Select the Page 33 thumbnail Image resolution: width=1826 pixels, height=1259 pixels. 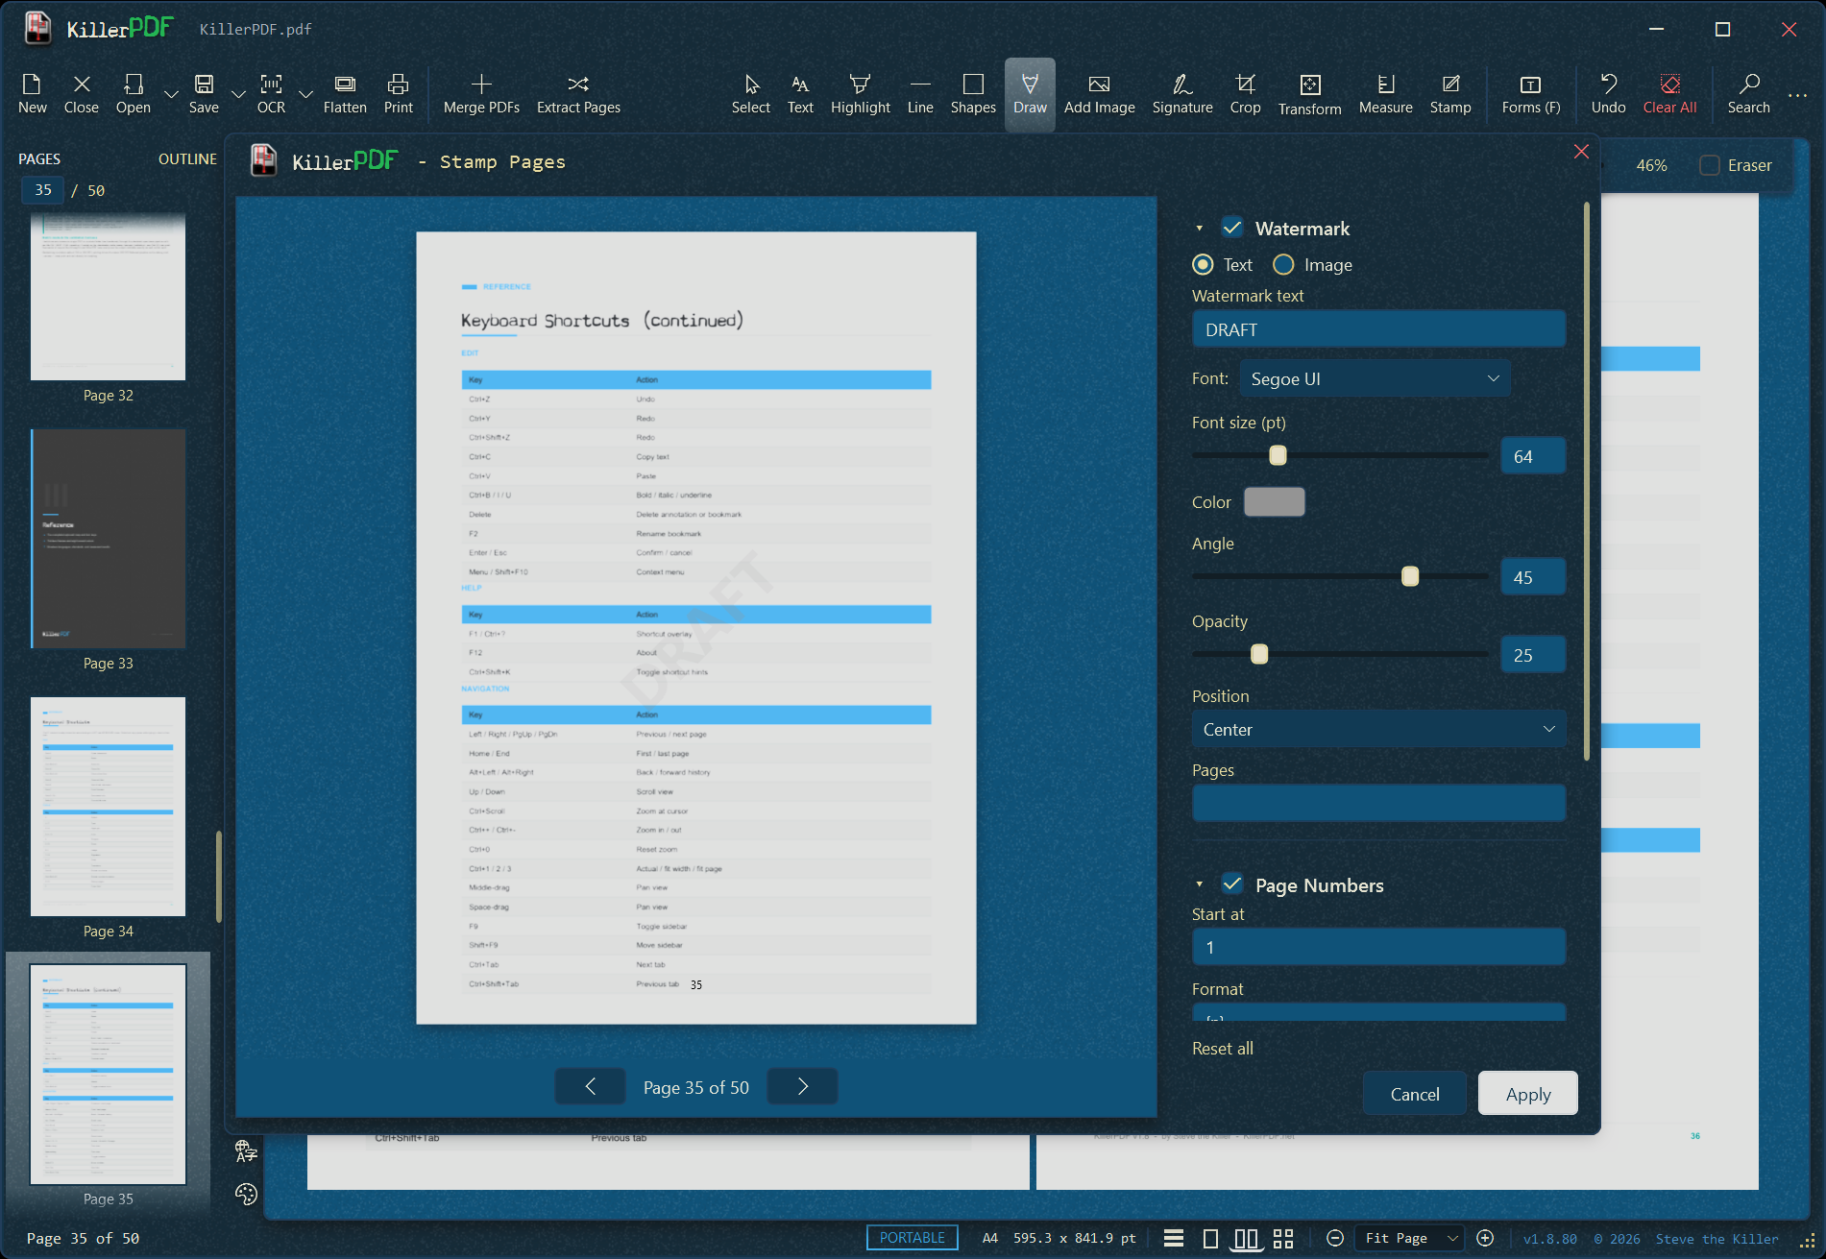pyautogui.click(x=108, y=539)
